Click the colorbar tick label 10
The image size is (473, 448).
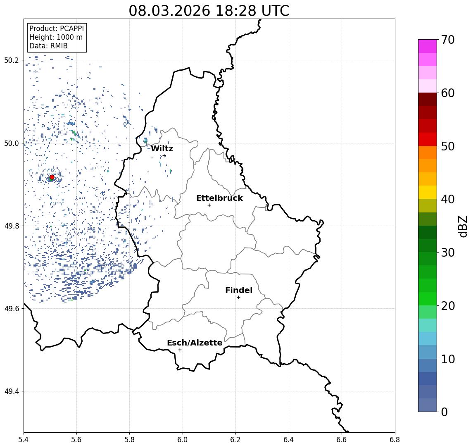448,359
